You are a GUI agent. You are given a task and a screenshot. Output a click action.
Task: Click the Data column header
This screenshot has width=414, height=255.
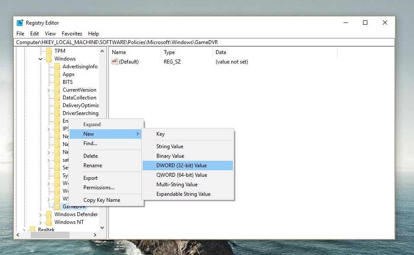275,52
